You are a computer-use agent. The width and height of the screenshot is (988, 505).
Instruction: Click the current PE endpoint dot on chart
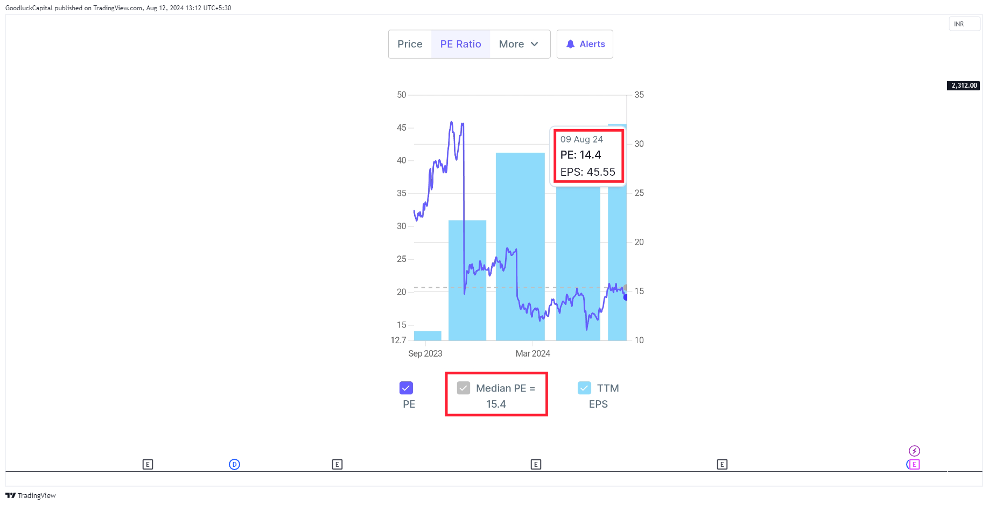pyautogui.click(x=626, y=297)
